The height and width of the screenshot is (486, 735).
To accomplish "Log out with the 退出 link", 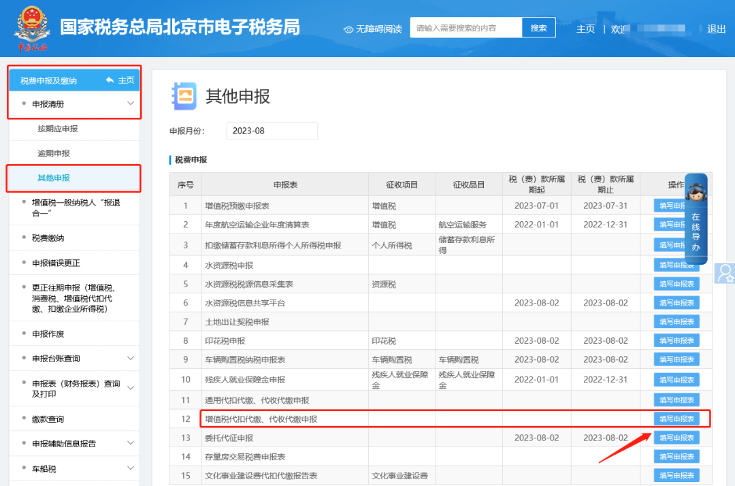I will pos(716,29).
